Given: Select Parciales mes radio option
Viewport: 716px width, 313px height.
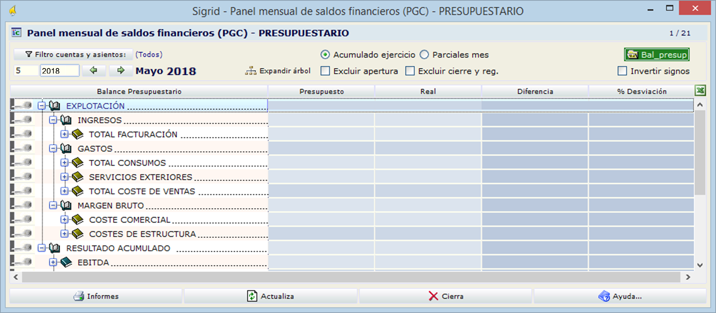Looking at the screenshot, I should (424, 55).
